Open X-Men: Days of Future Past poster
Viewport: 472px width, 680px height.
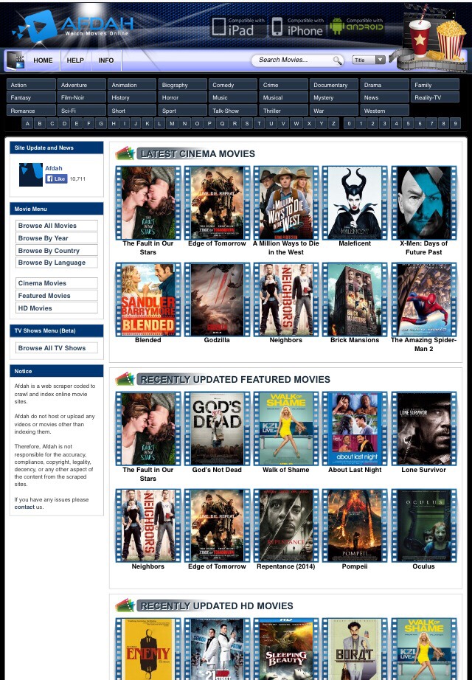[x=424, y=203]
